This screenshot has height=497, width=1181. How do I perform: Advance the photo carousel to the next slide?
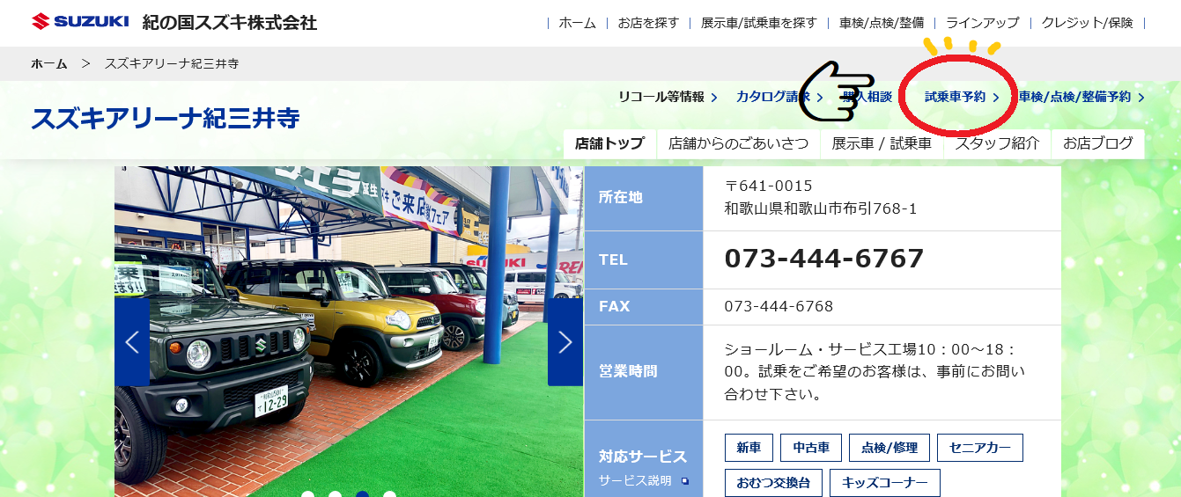(565, 342)
